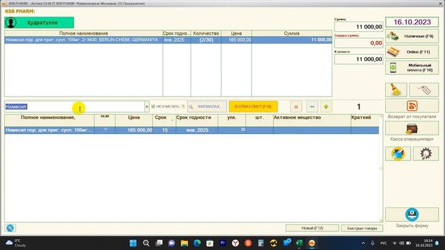This screenshot has height=250, width=445.
Task: Click the discount sum field showing 0,00
Action: tap(359, 43)
